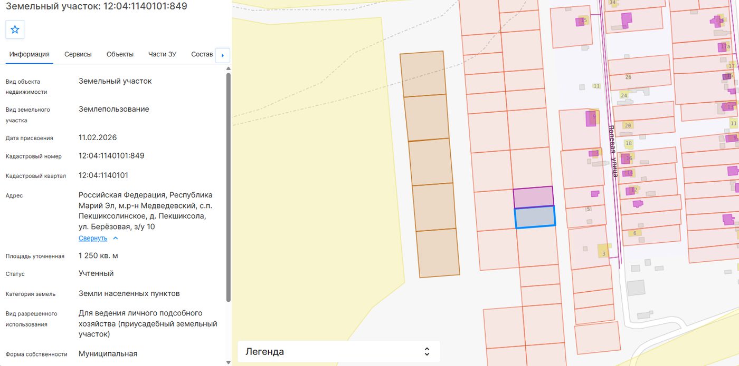Select the yellow building marked 3 on the map
Viewport: 739px width, 366px height.
click(x=604, y=251)
